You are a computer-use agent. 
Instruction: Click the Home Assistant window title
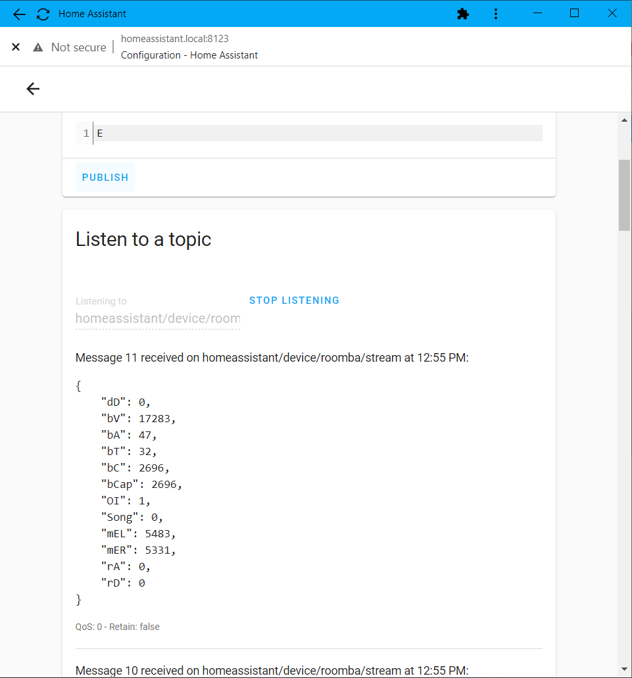tap(92, 14)
